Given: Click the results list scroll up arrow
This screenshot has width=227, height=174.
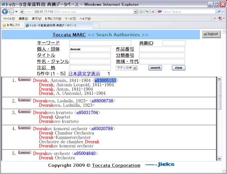Looking at the screenshot, I should point(219,79).
